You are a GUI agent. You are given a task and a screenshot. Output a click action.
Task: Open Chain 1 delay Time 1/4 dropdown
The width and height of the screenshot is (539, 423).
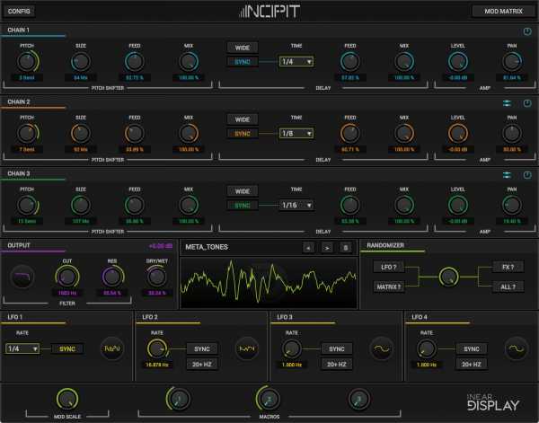[x=296, y=62]
